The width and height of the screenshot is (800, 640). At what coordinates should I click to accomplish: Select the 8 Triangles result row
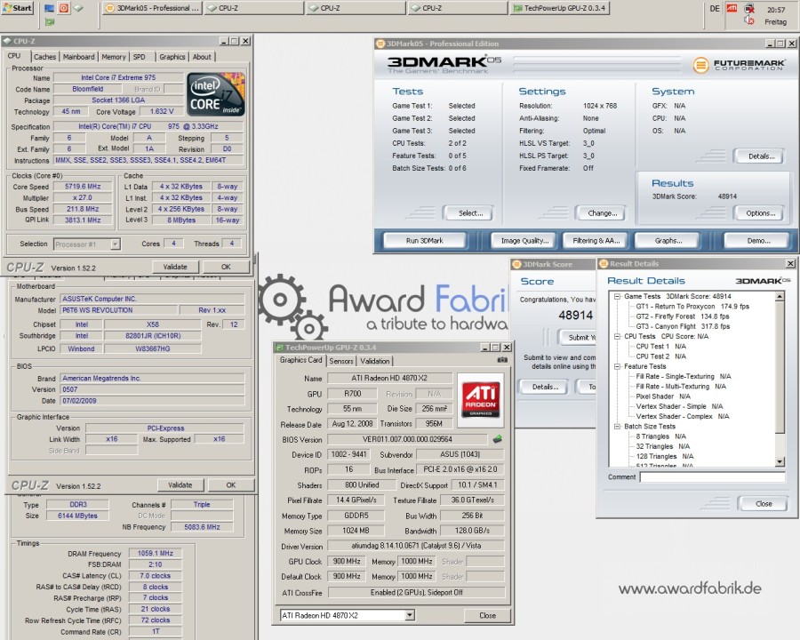(x=660, y=436)
